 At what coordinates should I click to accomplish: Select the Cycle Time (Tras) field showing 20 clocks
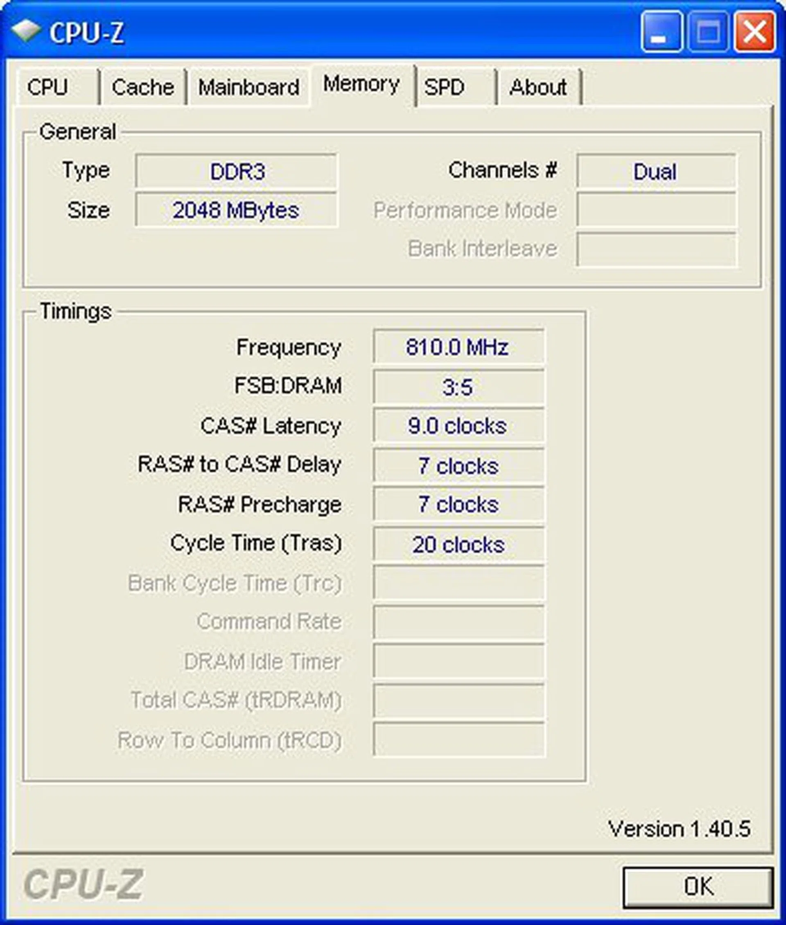point(458,545)
